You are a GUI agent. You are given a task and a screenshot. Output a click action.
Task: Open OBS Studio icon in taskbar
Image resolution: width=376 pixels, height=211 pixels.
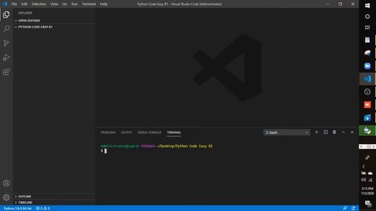click(367, 91)
